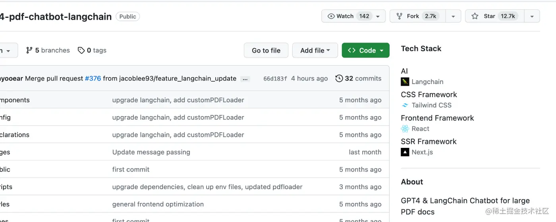Open the Add file menu

point(315,50)
